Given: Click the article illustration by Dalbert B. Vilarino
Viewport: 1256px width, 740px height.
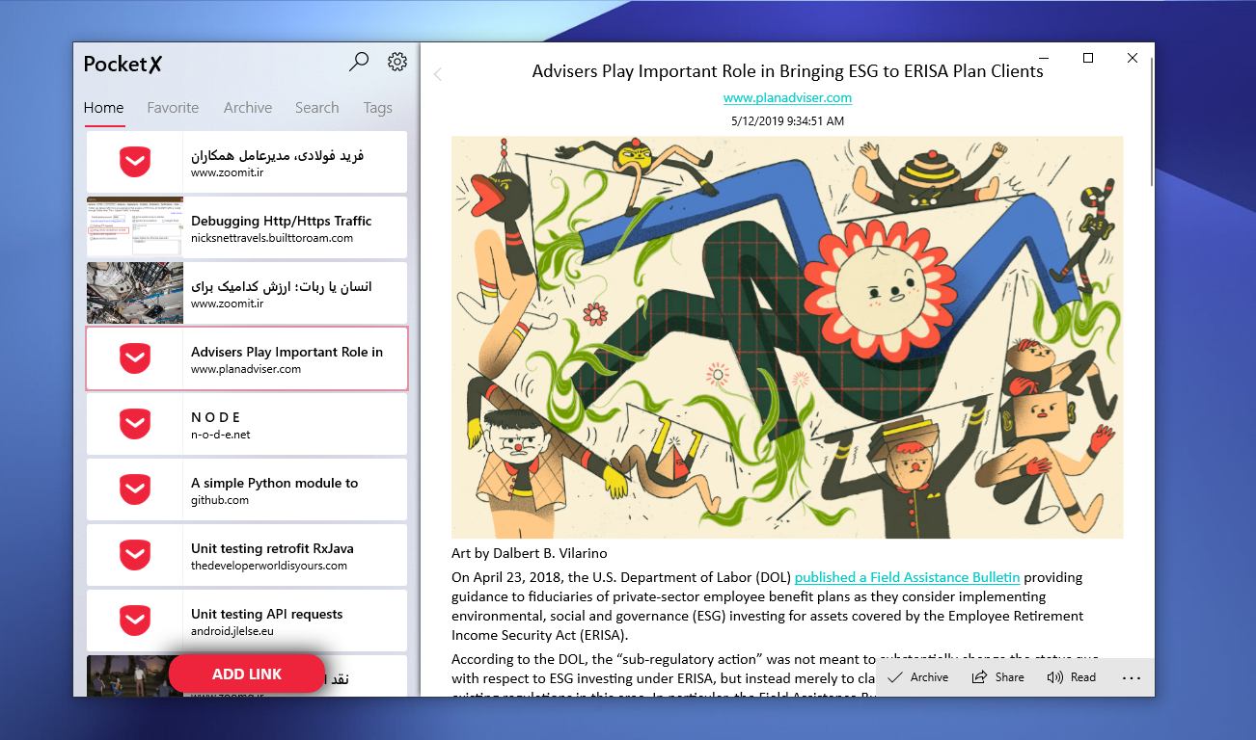Looking at the screenshot, I should click(x=787, y=337).
